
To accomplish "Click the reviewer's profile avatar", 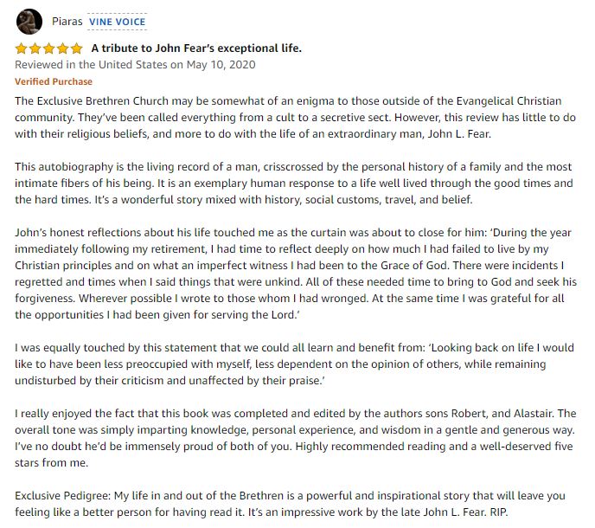I will [29, 21].
